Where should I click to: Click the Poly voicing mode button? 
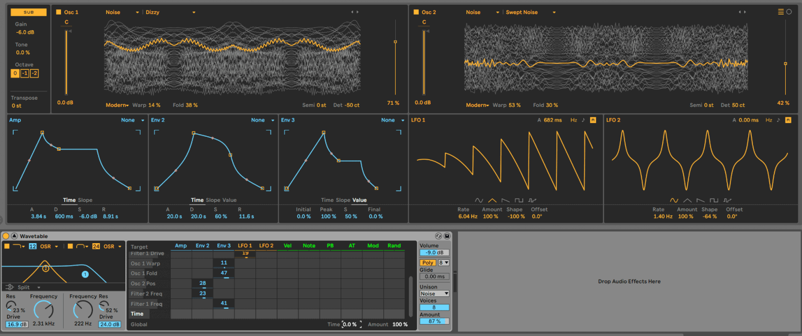click(427, 262)
